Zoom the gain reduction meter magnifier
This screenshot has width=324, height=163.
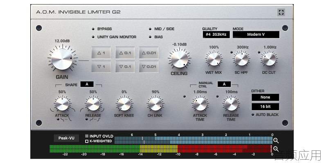pyautogui.click(x=276, y=141)
